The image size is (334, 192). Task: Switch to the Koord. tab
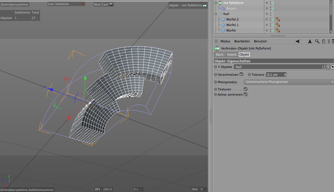232,55
